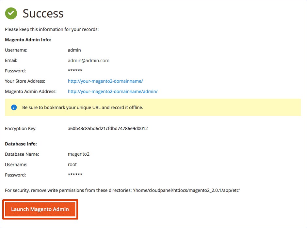Click the Magento Admin Address label
Image resolution: width=307 pixels, height=228 pixels.
click(31, 92)
